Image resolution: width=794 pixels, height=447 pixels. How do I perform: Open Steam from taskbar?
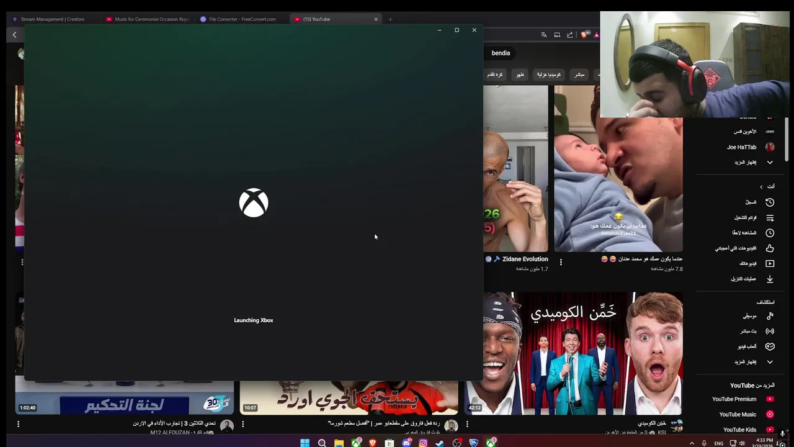point(440,443)
